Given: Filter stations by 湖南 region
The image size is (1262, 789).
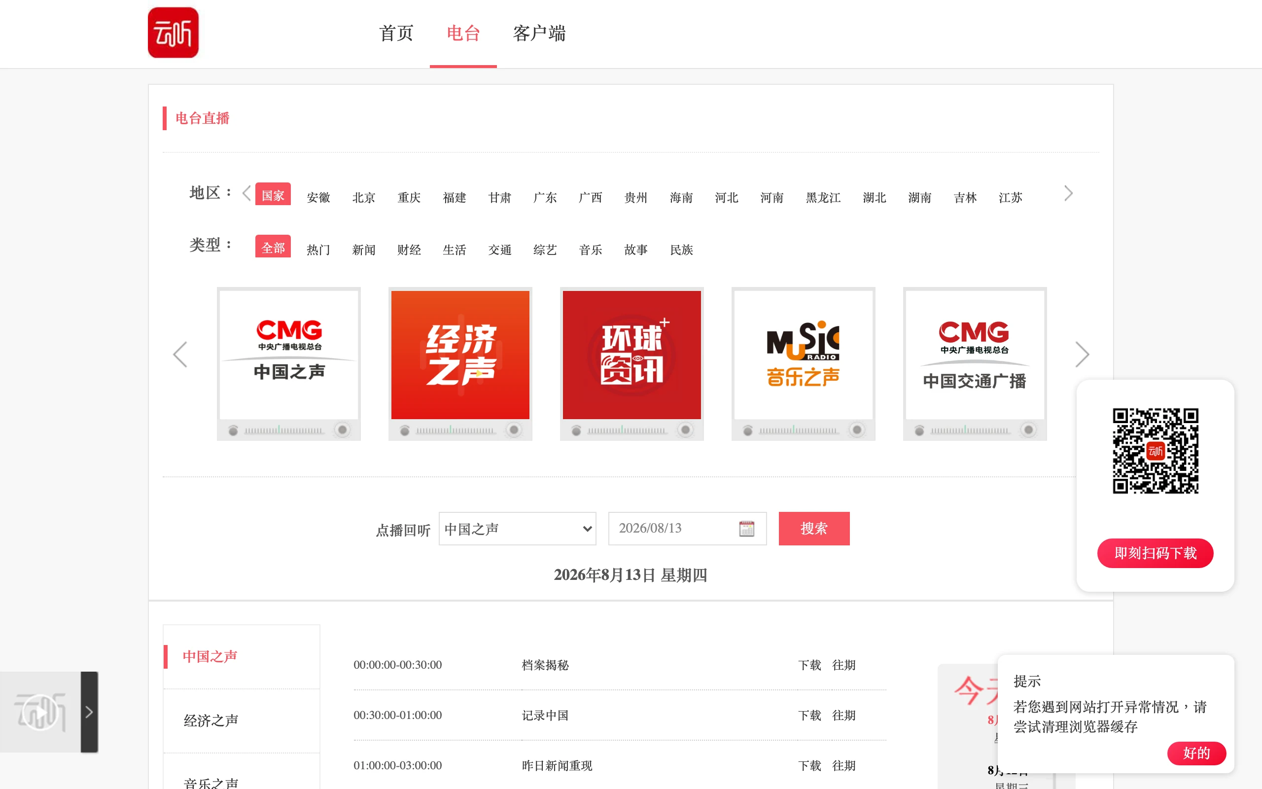Looking at the screenshot, I should pos(920,197).
